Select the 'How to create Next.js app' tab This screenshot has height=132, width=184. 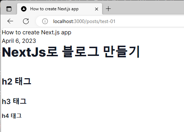pyautogui.click(x=60, y=9)
